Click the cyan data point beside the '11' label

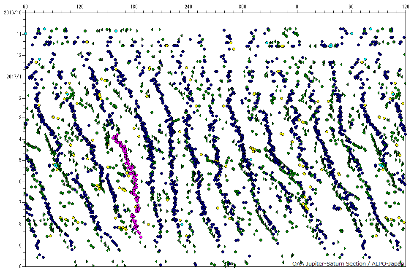26,33
